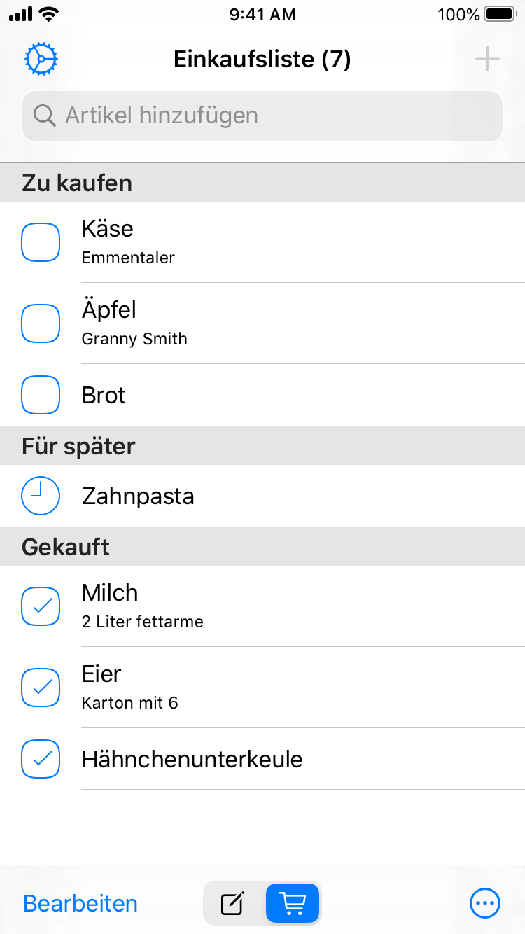Tap the Einkaufsliste (7) title
Viewport: 525px width, 934px height.
pyautogui.click(x=262, y=60)
